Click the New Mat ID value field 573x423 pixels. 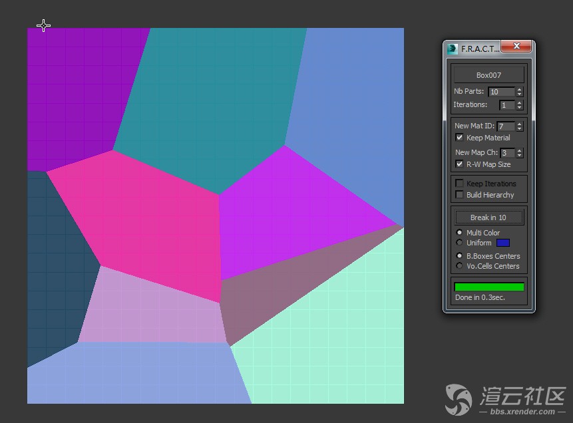tap(506, 126)
